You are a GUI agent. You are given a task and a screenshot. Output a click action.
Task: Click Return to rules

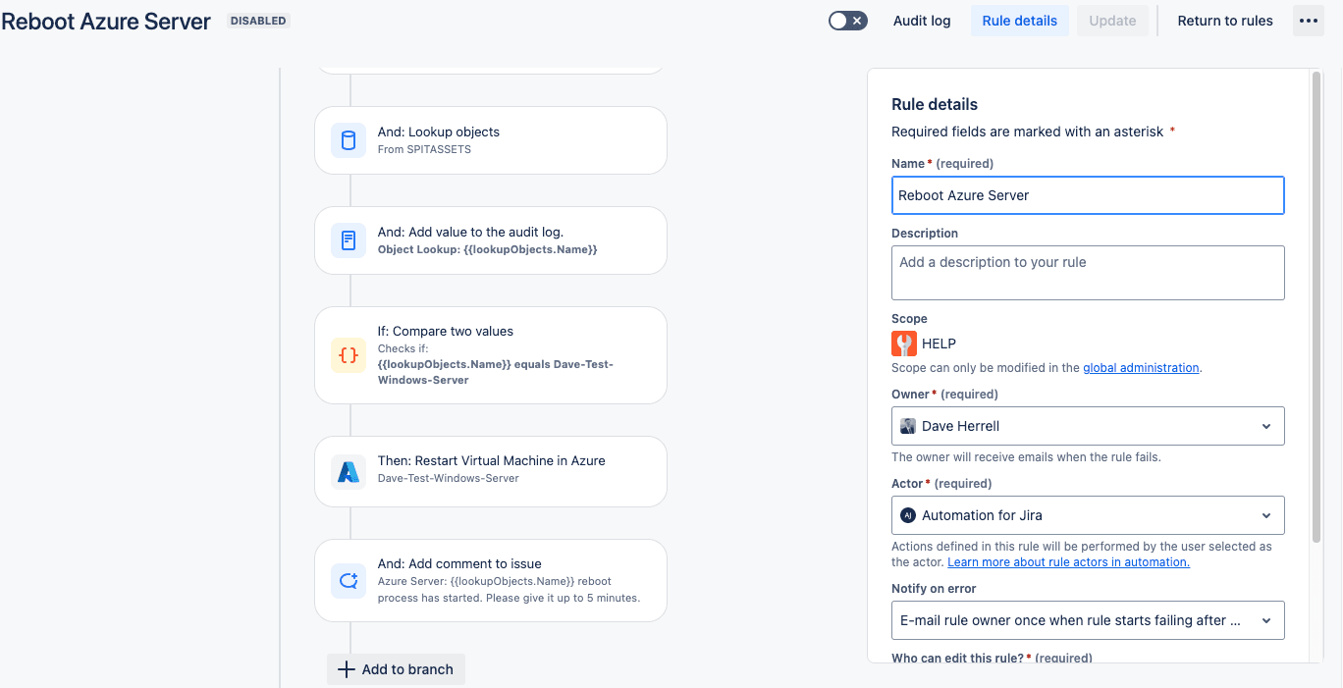click(x=1225, y=21)
